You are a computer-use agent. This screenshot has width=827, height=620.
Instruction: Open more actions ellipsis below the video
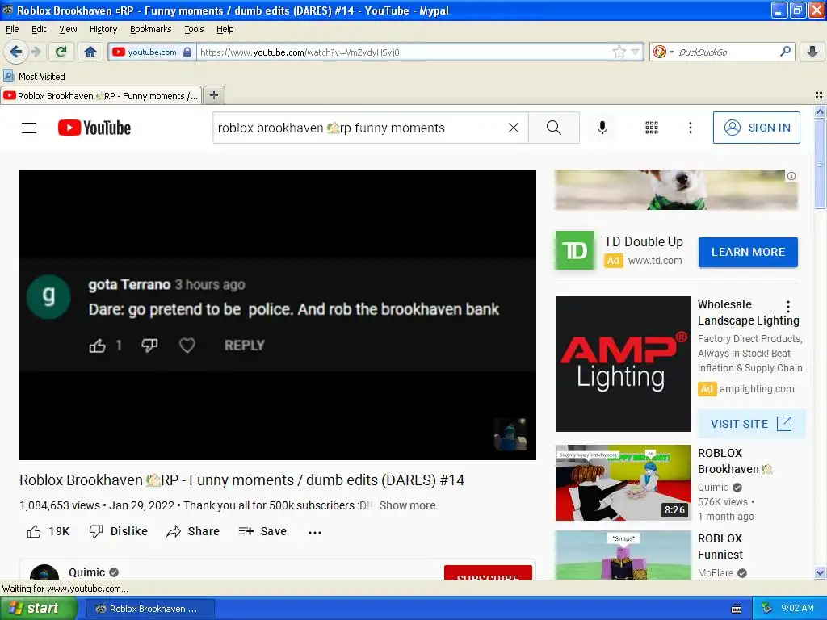(315, 532)
